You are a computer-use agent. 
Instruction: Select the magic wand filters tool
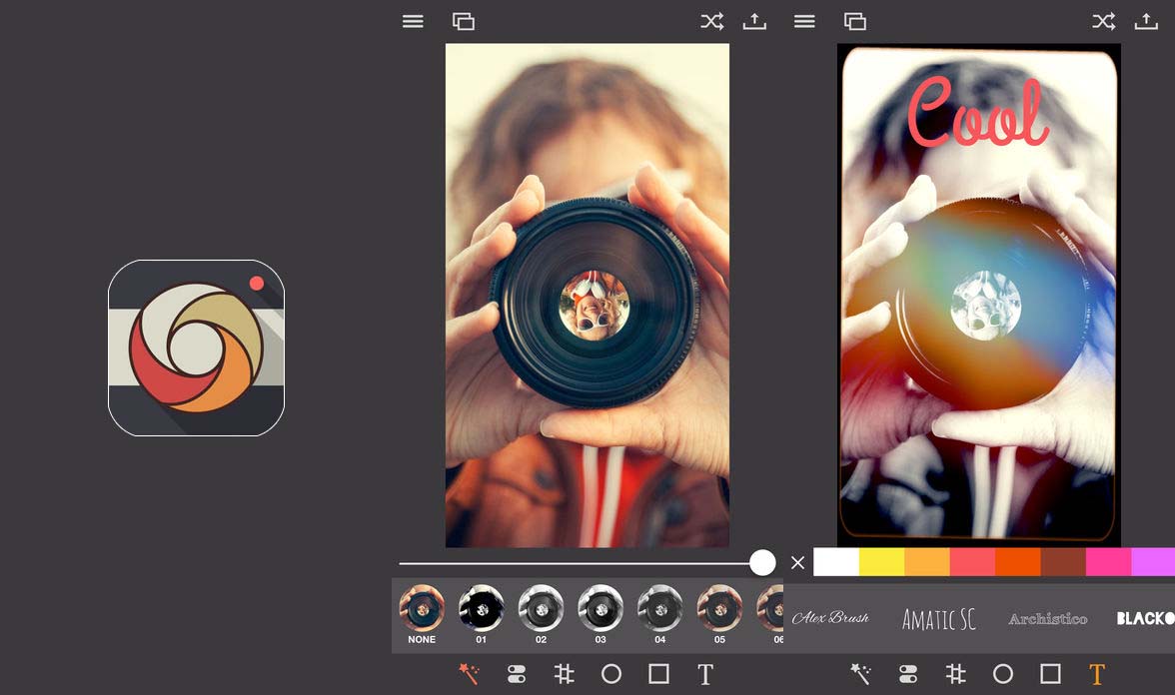coord(467,673)
